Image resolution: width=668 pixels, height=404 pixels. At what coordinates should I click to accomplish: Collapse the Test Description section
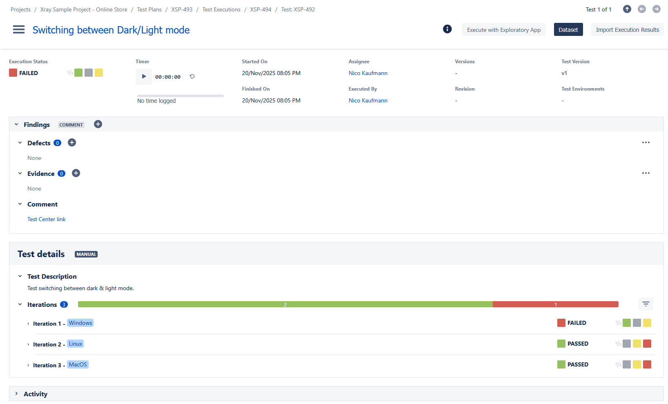(x=20, y=276)
